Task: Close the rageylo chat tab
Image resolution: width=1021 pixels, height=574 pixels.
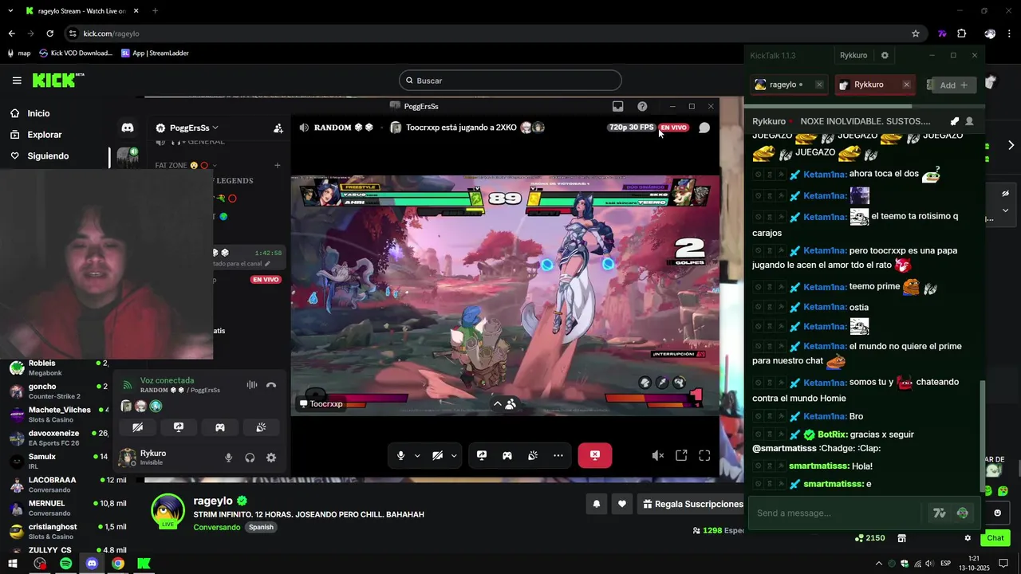Action: tap(819, 85)
